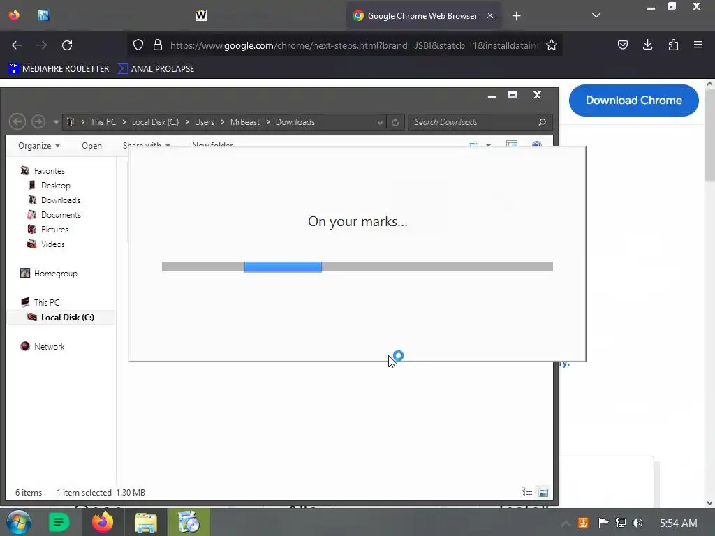Select Users in the address breadcrumb
Viewport: 715px width, 536px height.
click(205, 122)
